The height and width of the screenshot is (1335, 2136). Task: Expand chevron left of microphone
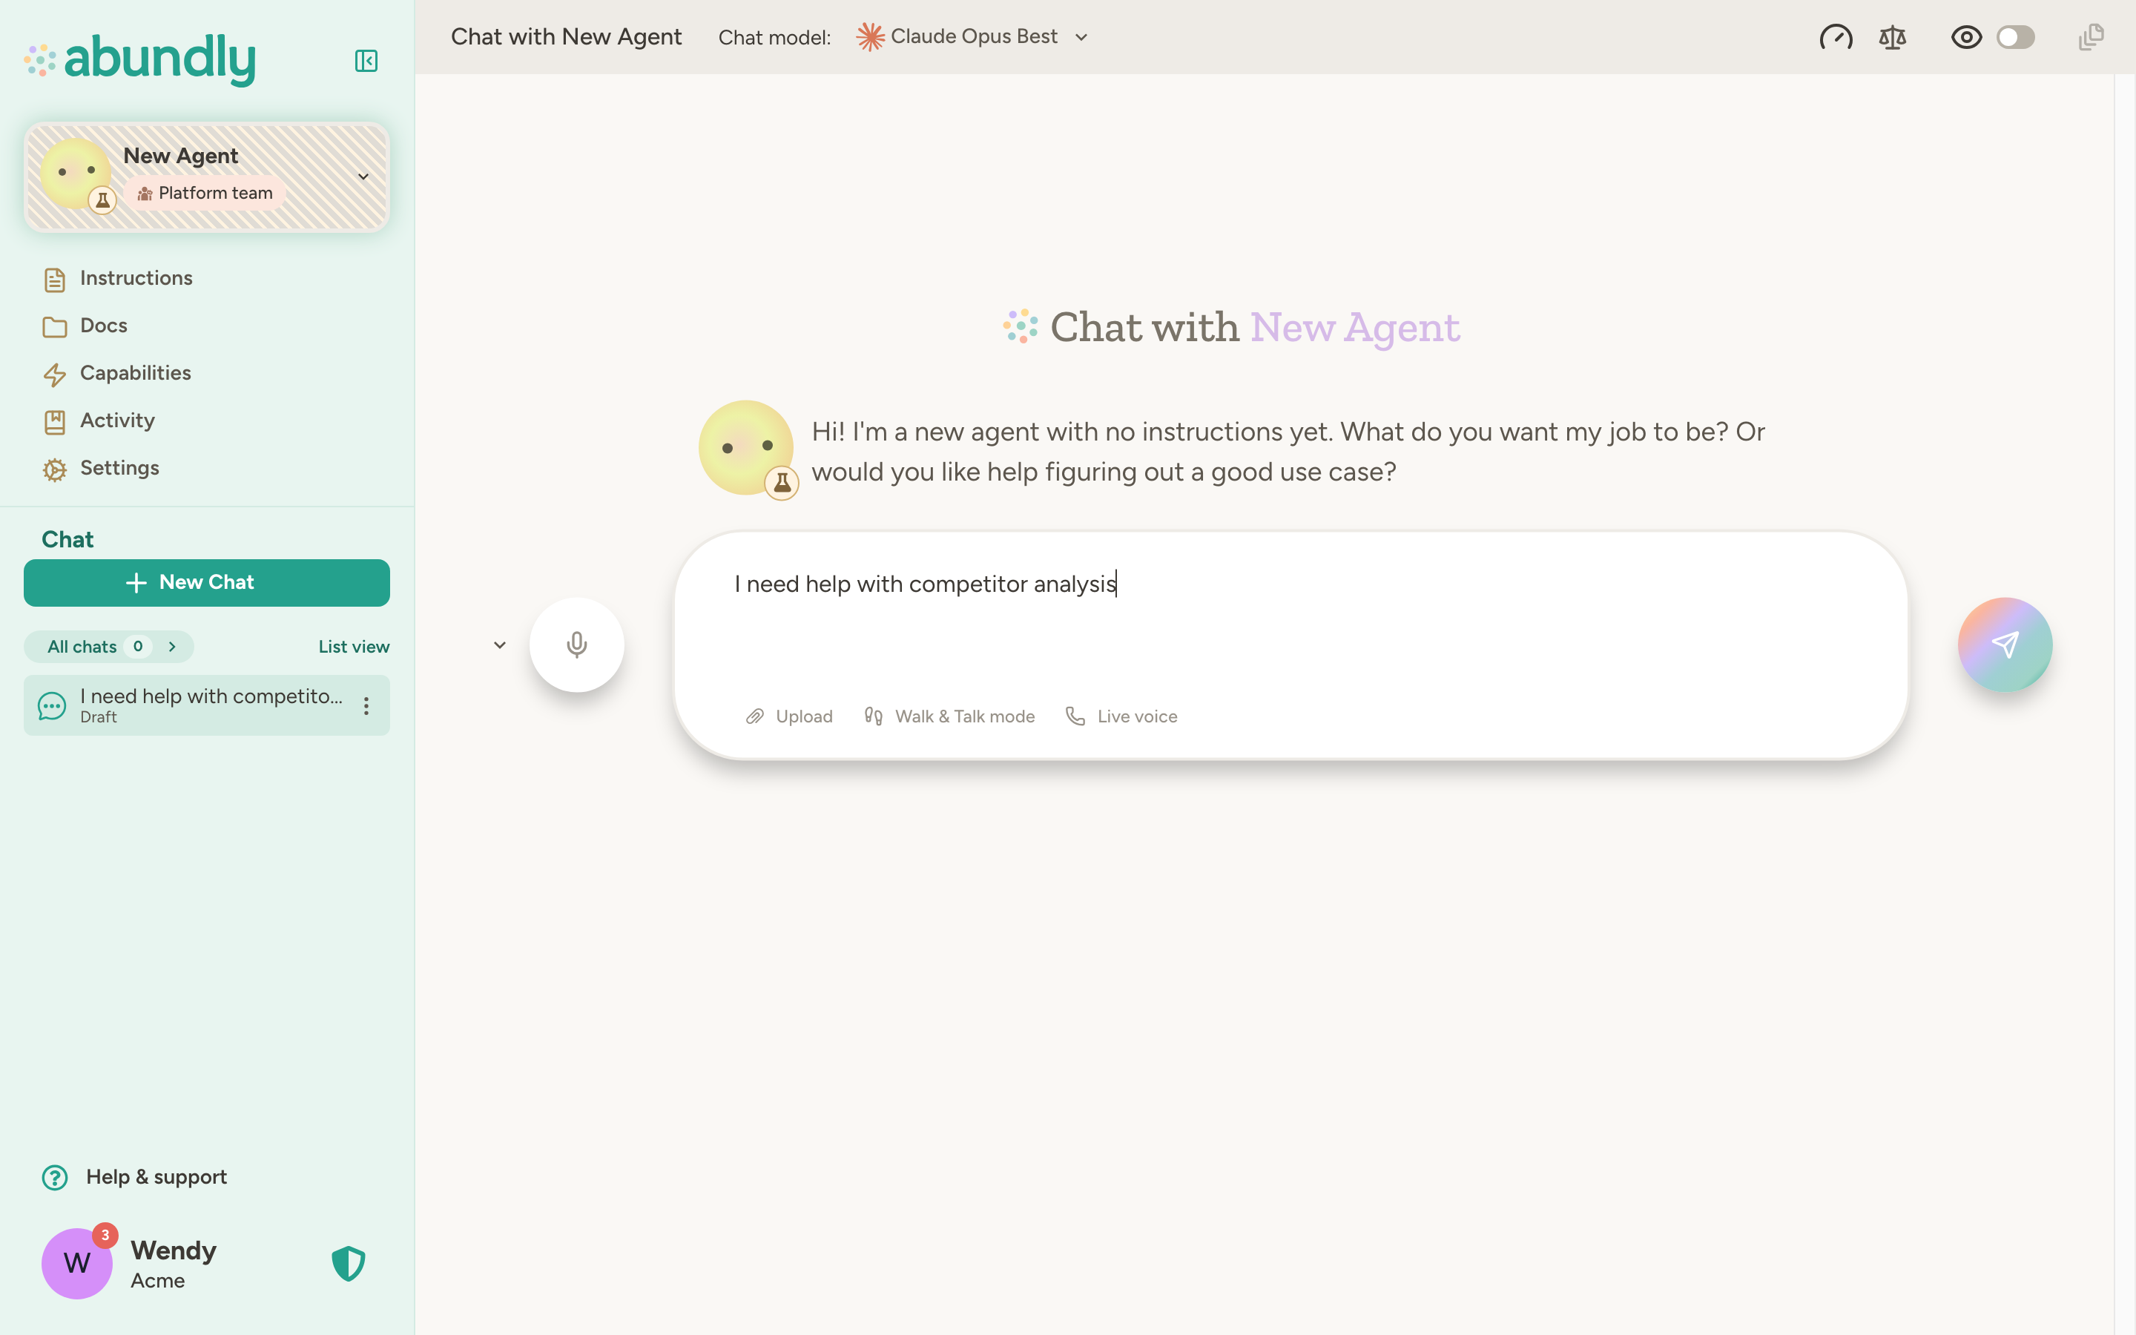(500, 645)
